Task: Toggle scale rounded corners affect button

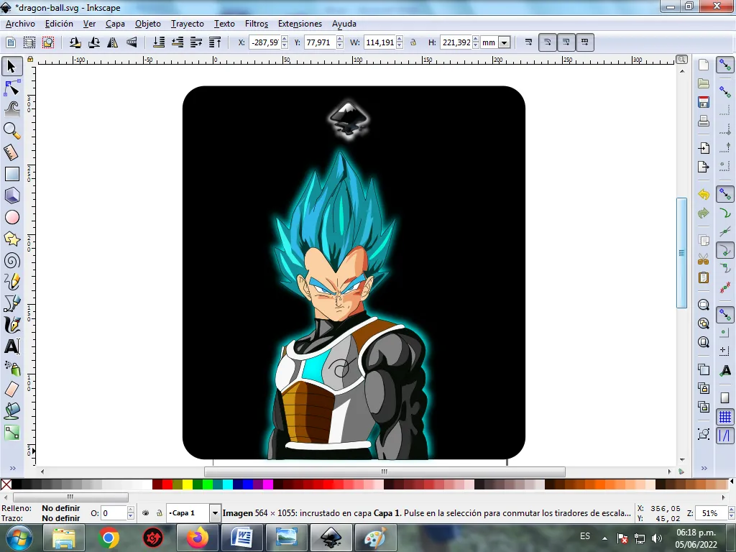Action: 547,42
